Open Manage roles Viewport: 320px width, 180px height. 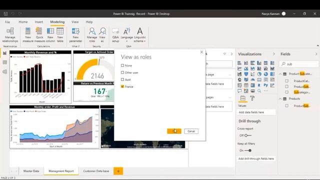(x=92, y=35)
